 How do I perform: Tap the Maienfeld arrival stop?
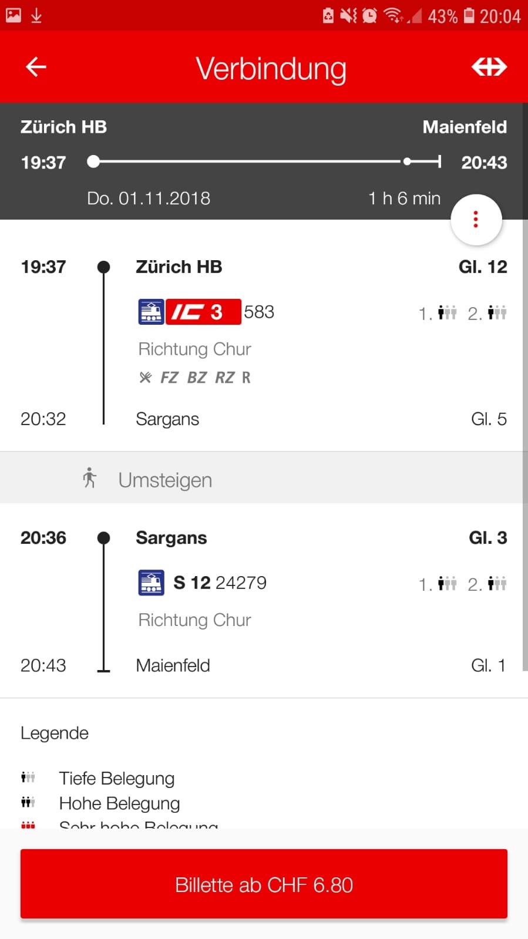[x=173, y=665]
